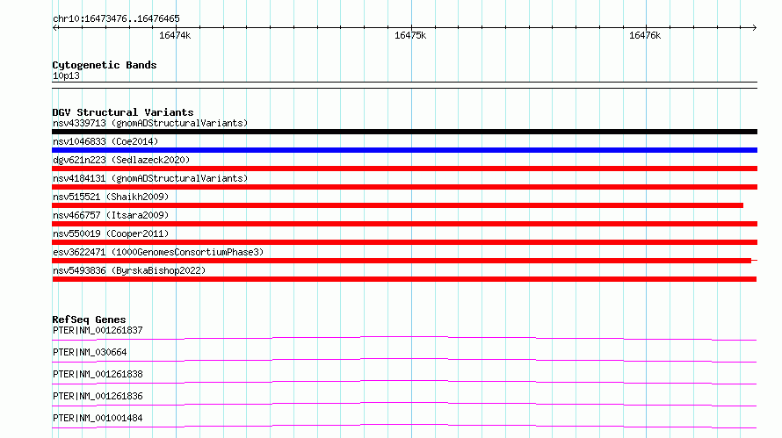Click the left arrow of the ruler
The height and width of the screenshot is (438, 782).
(55, 27)
